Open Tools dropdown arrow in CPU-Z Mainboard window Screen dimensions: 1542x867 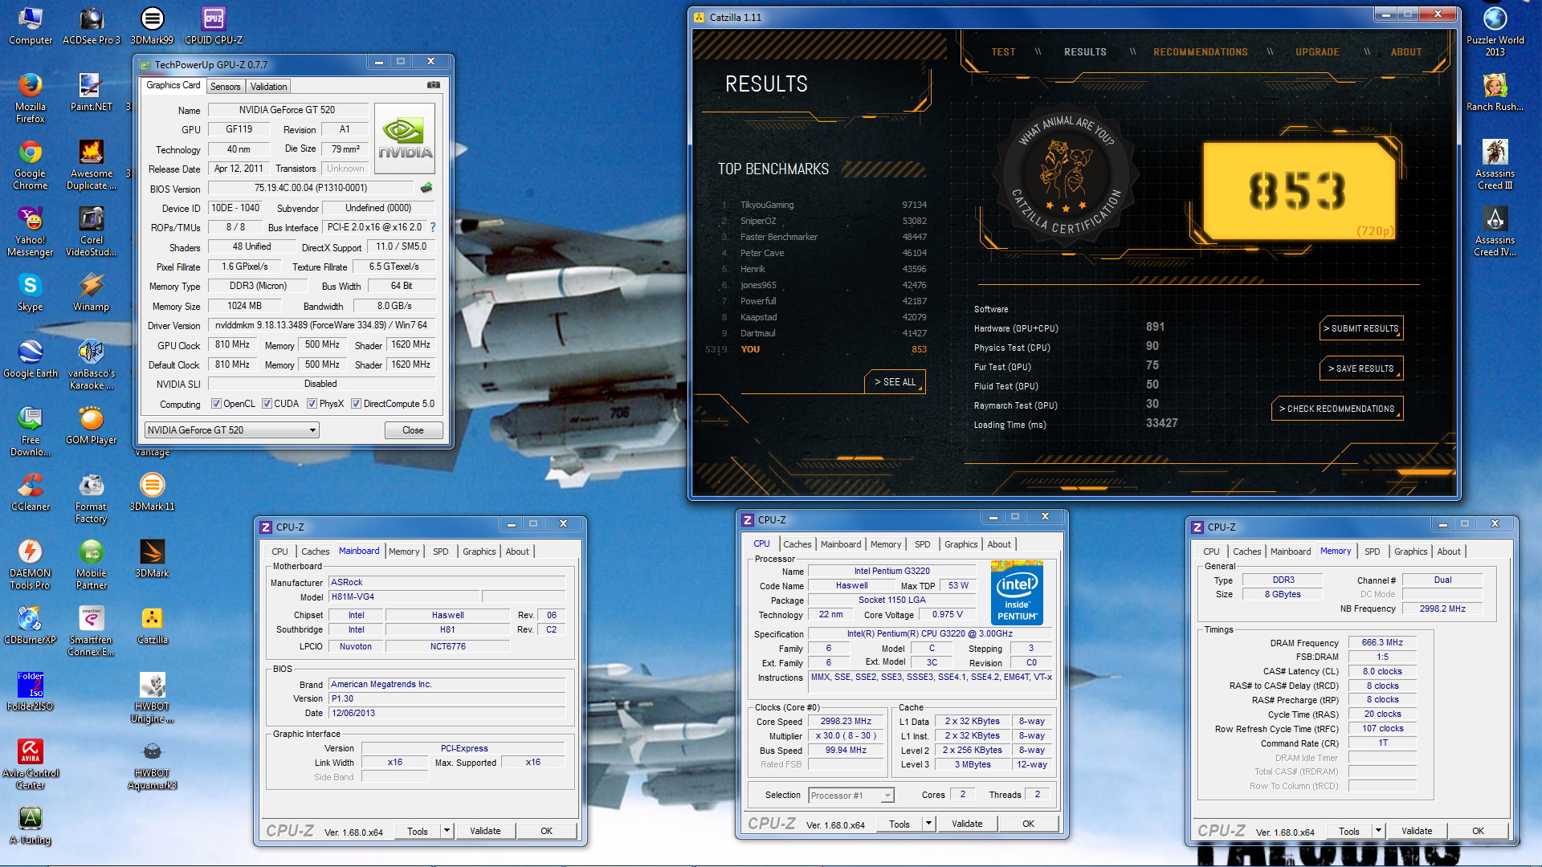[x=447, y=831]
